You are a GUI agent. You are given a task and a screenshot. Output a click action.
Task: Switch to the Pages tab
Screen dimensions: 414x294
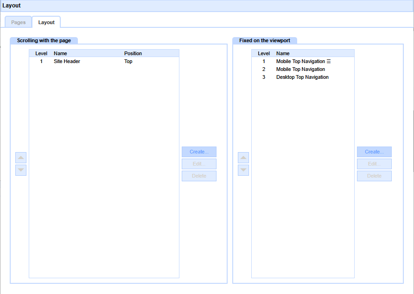(x=19, y=22)
